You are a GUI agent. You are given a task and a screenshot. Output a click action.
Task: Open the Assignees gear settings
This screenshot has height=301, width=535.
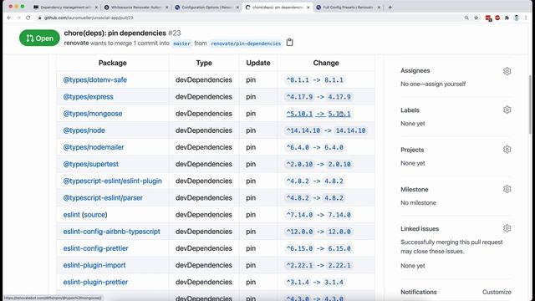[x=507, y=71]
